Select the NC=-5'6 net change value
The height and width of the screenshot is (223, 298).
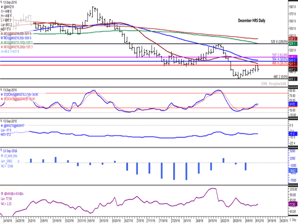pyautogui.click(x=6, y=29)
